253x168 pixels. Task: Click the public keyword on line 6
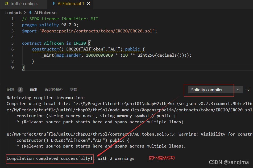[132, 49]
